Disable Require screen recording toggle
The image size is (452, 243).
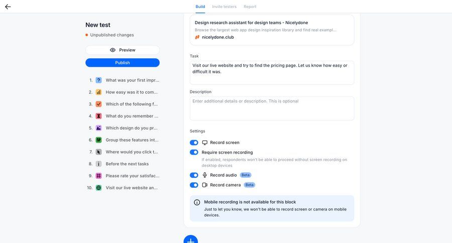click(194, 152)
